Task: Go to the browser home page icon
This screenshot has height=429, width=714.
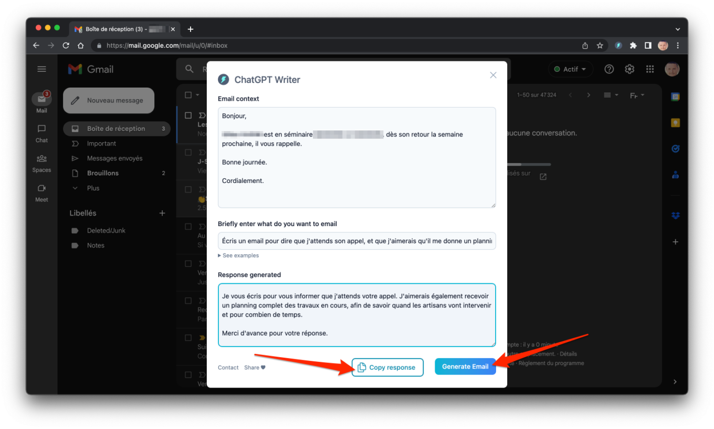Action: (80, 46)
